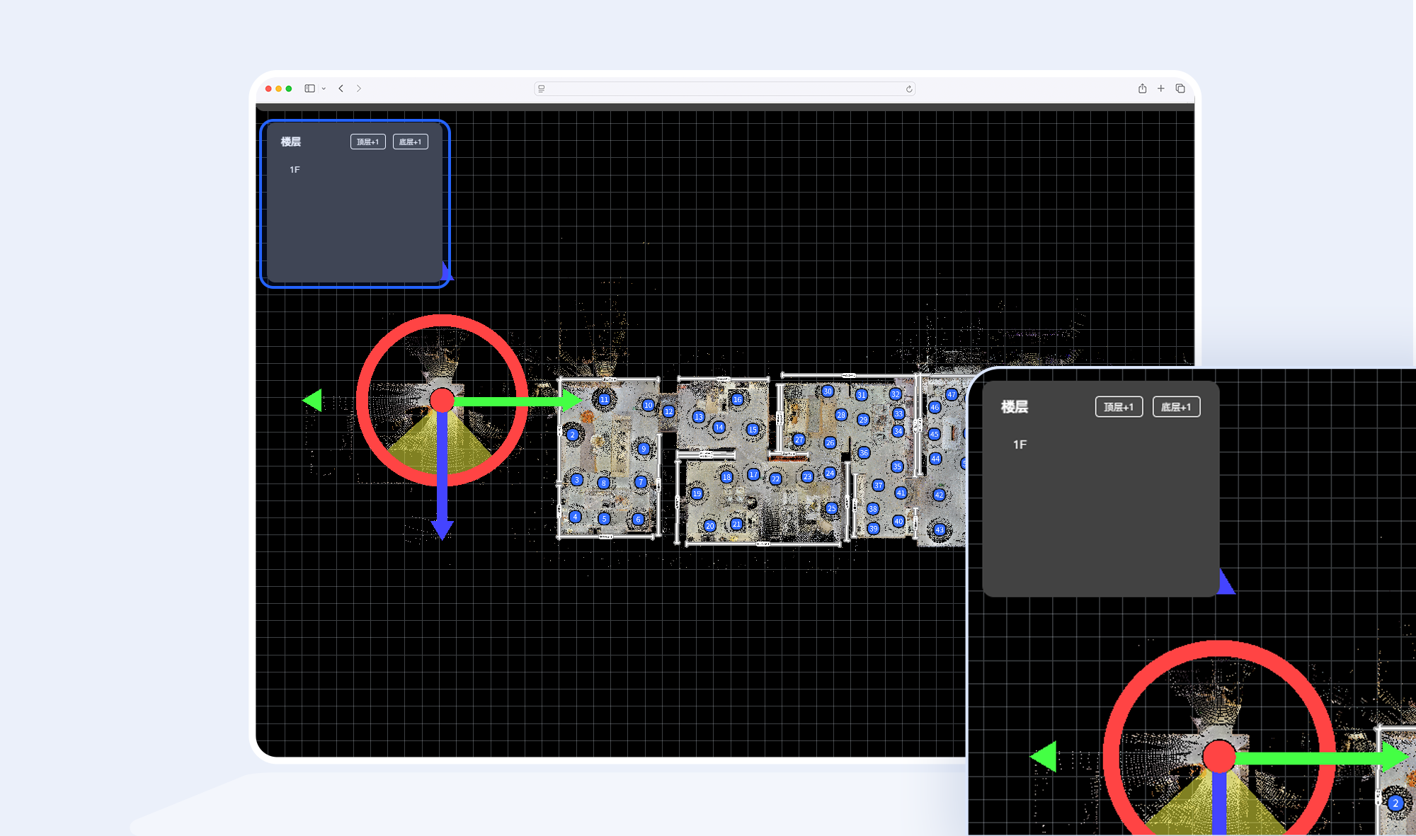Click the red center dot of main gizmo

pos(442,401)
